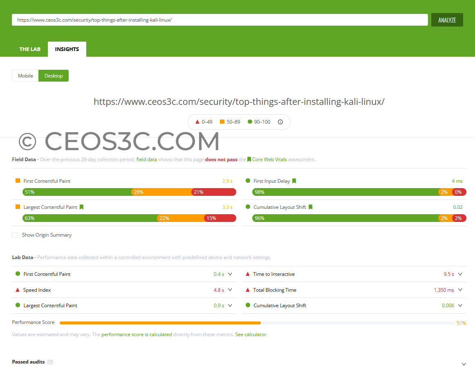Click orange square beside field First Contentful Paint
The image size is (475, 377).
pos(18,180)
